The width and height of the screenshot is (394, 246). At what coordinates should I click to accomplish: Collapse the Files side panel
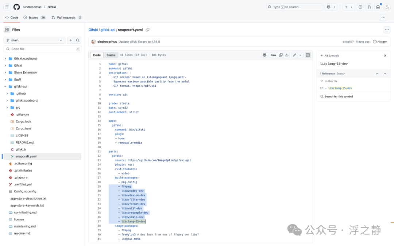point(7,30)
